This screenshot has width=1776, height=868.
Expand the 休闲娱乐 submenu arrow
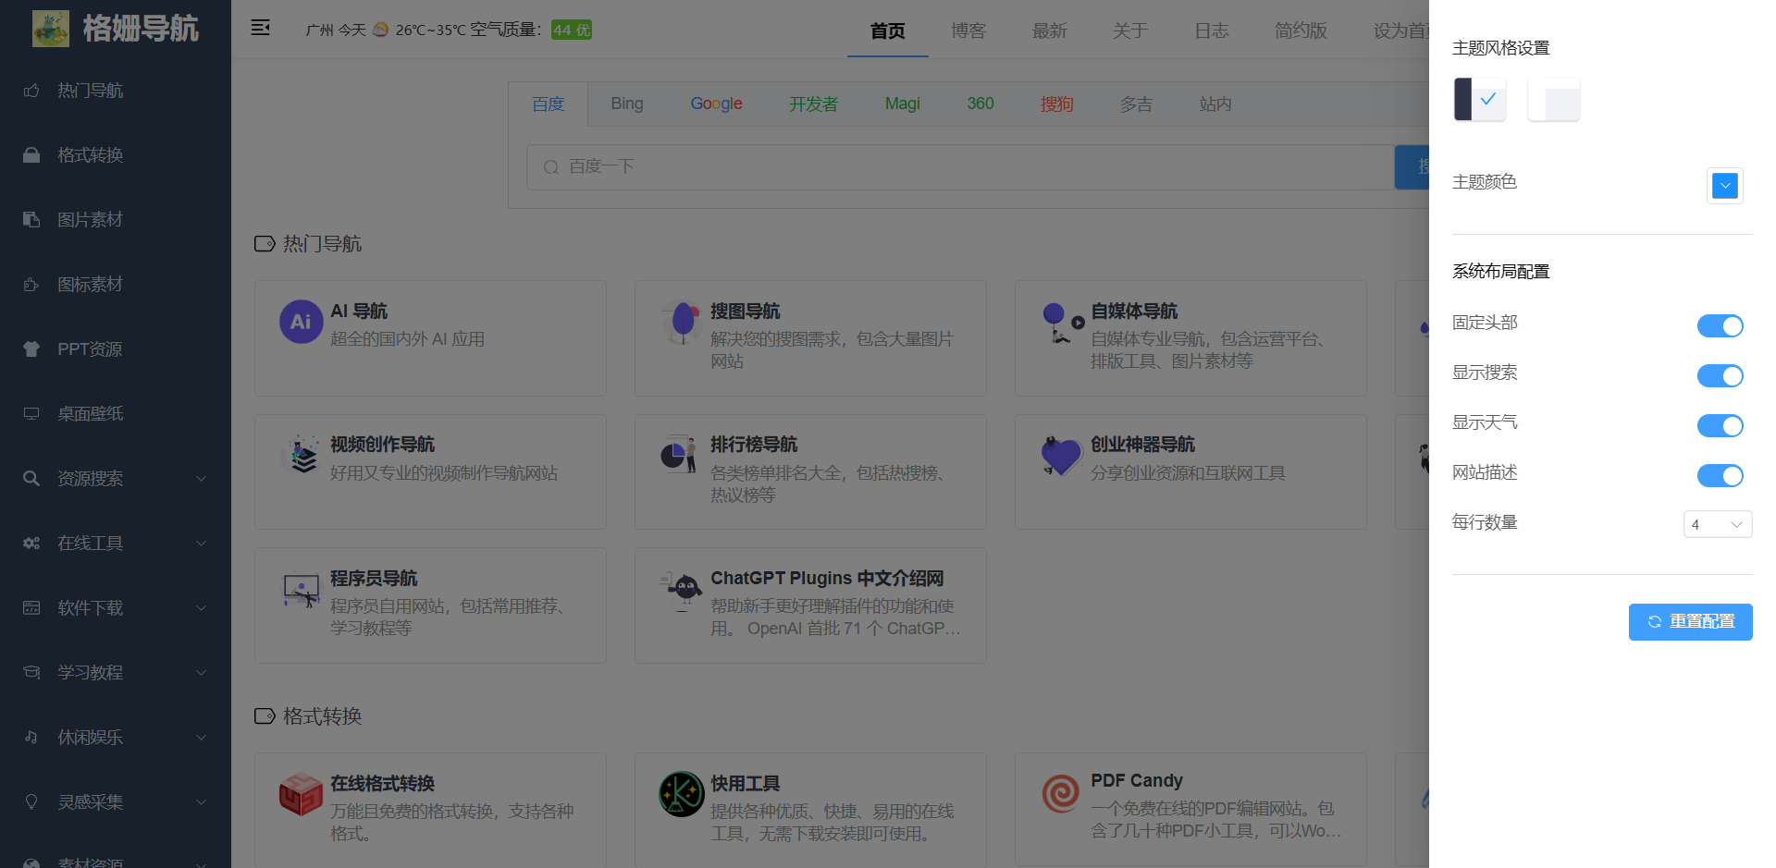(x=201, y=738)
